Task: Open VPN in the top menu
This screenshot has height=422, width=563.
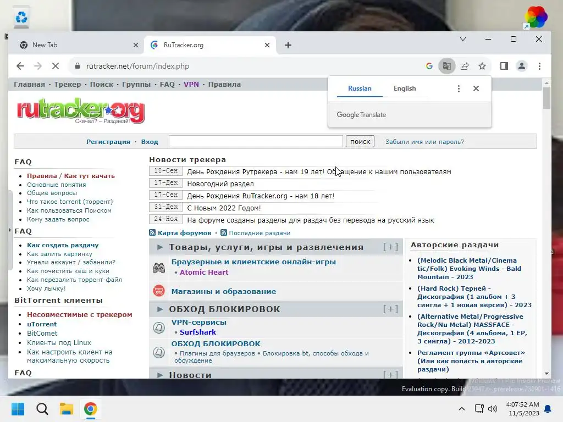Action: pos(191,84)
